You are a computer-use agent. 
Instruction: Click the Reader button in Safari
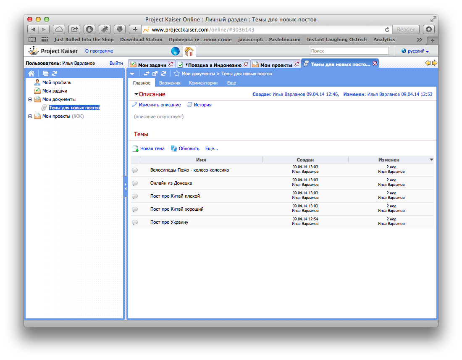point(406,29)
